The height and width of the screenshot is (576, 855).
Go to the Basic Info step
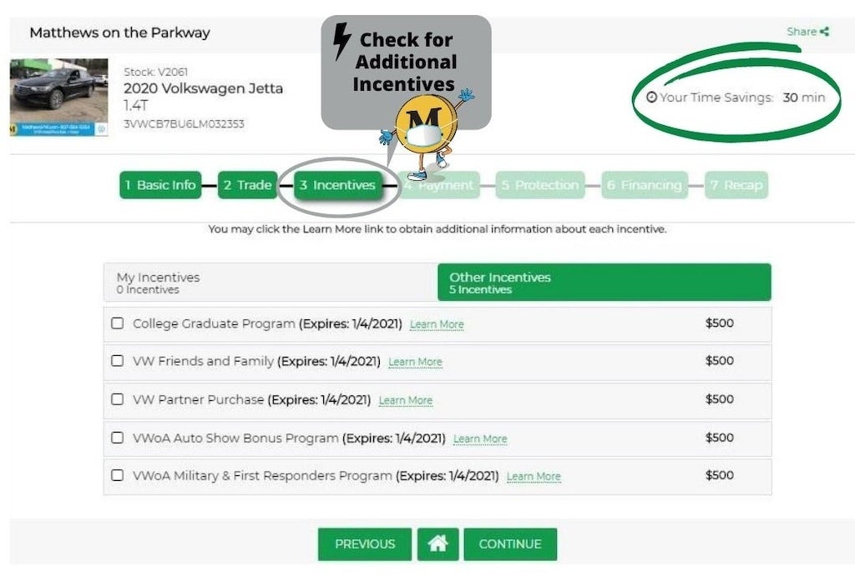[159, 185]
